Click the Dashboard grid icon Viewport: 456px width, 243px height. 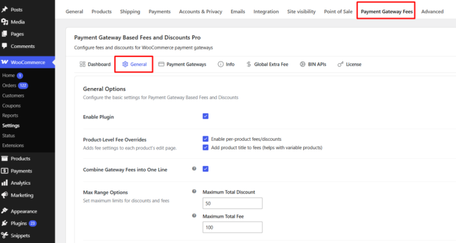(83, 64)
